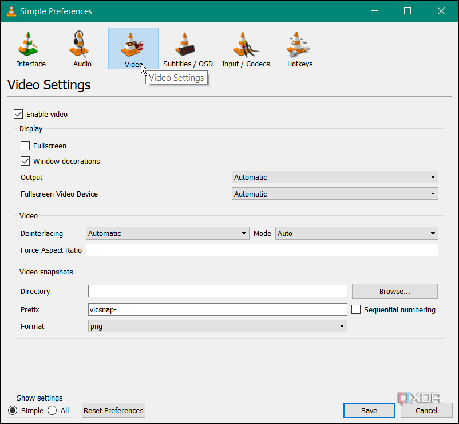459x424 pixels.
Task: Click the snapshot Directory field
Action: pyautogui.click(x=217, y=291)
